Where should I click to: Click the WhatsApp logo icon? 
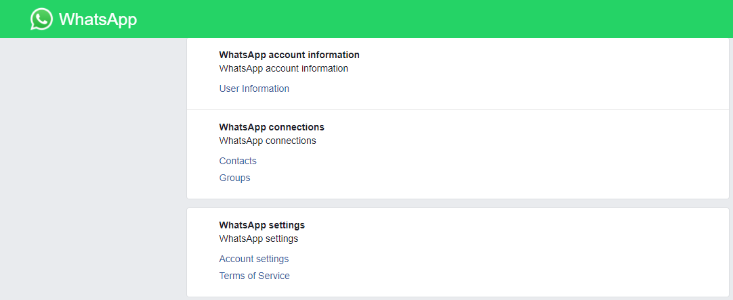coord(41,19)
